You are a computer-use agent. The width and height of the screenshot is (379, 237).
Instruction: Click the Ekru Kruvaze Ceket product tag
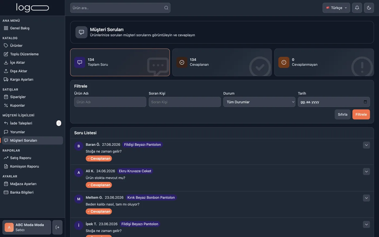(135, 171)
